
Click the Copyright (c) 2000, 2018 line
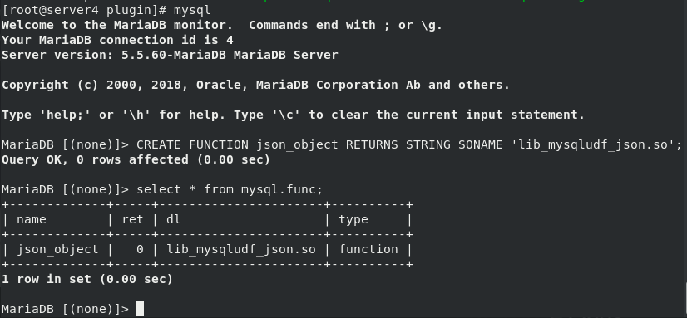(256, 85)
